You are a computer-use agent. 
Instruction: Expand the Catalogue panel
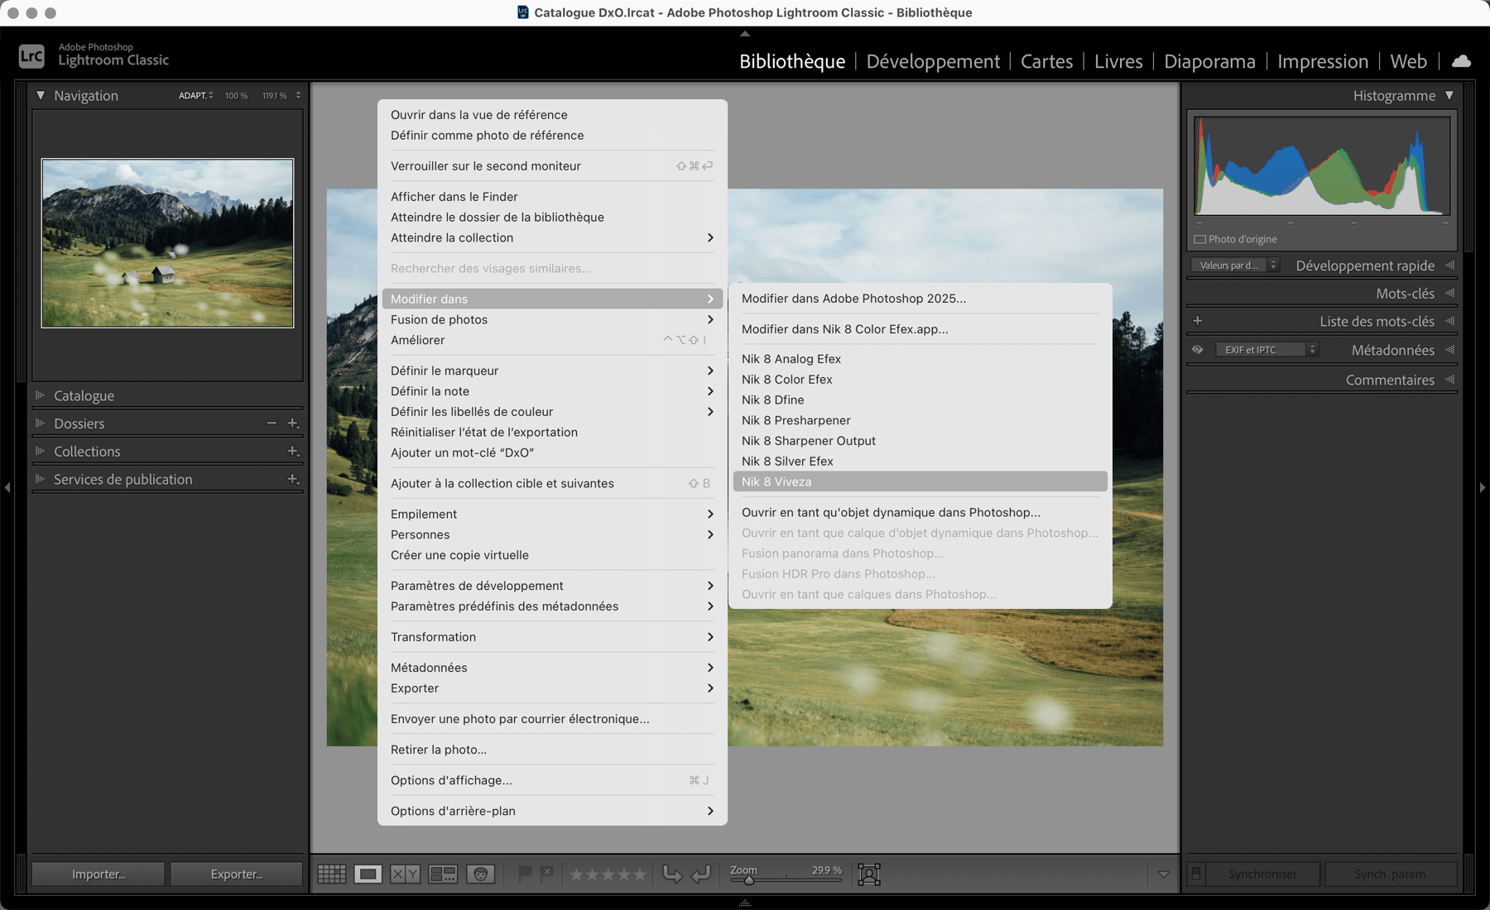[x=40, y=395]
